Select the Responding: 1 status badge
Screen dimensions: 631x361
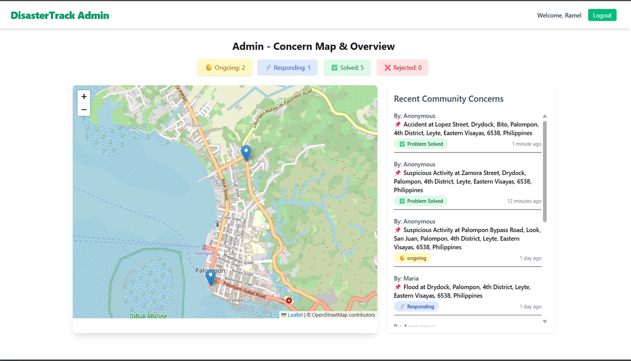288,68
